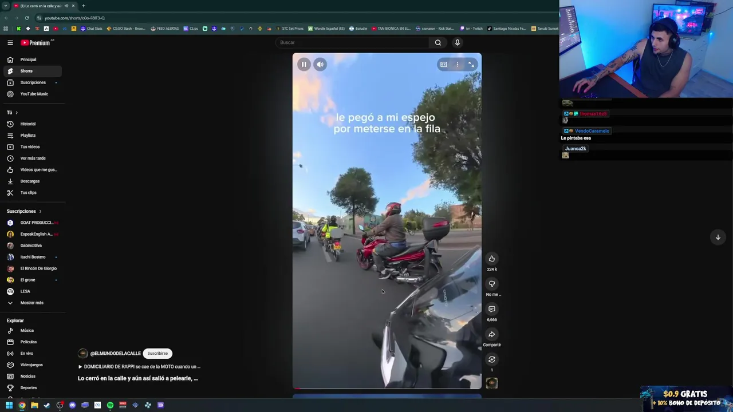This screenshot has width=733, height=412.
Task: Open GOAT PRODUCCI... channel subscription
Action: click(x=31, y=223)
